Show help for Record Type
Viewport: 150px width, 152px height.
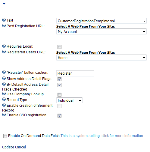4,99
